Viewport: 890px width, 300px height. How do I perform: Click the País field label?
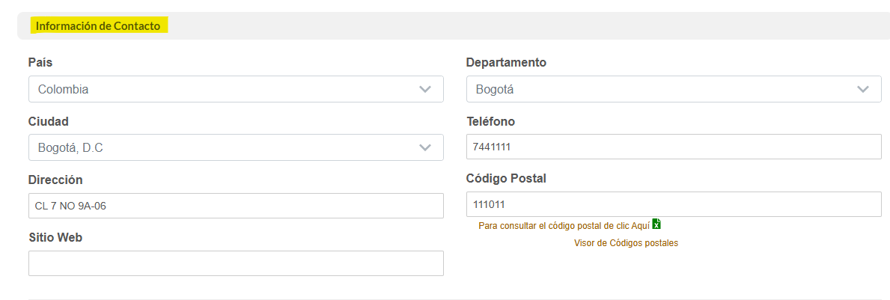pos(40,63)
